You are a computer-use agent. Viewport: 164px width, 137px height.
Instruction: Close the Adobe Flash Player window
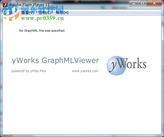click(x=154, y=3)
